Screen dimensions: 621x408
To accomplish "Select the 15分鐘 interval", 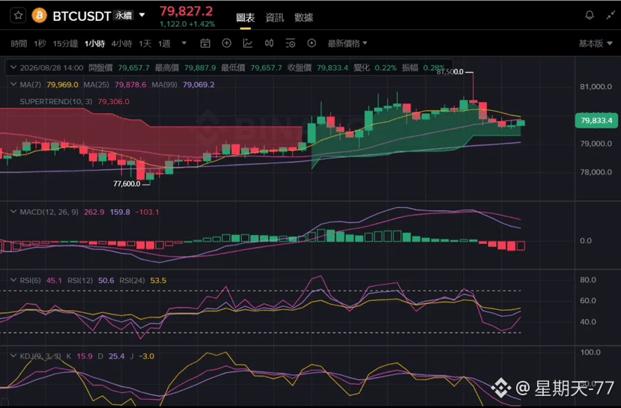I will [x=65, y=43].
